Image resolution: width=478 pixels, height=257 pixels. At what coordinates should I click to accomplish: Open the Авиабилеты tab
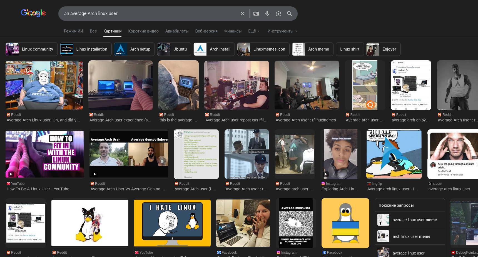177,31
